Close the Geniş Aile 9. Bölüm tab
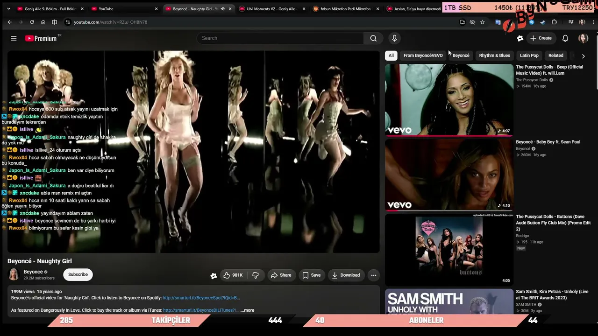598x336 pixels. point(82,9)
